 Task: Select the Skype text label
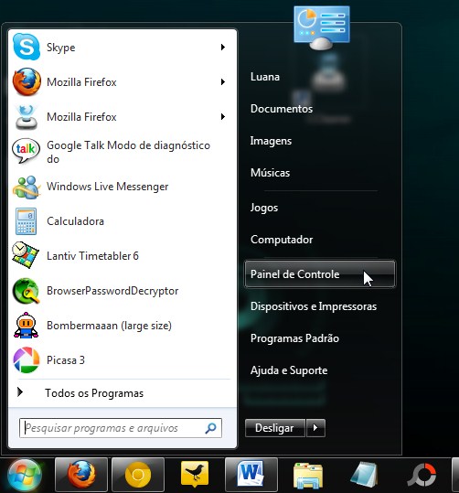(x=61, y=48)
